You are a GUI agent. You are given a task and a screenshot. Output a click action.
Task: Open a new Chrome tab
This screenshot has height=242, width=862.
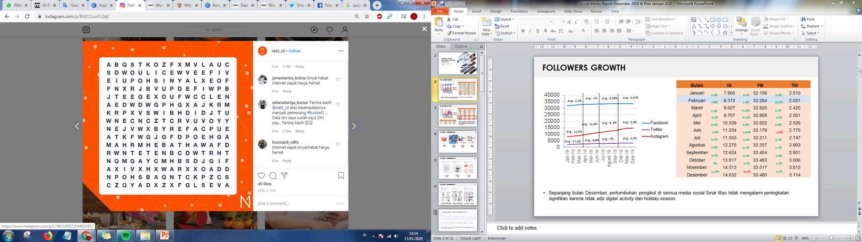pyautogui.click(x=377, y=5)
